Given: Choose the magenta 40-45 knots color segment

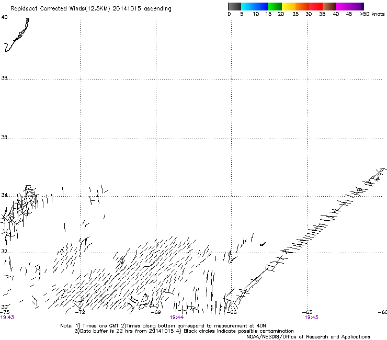Looking at the screenshot, I should (x=343, y=6).
